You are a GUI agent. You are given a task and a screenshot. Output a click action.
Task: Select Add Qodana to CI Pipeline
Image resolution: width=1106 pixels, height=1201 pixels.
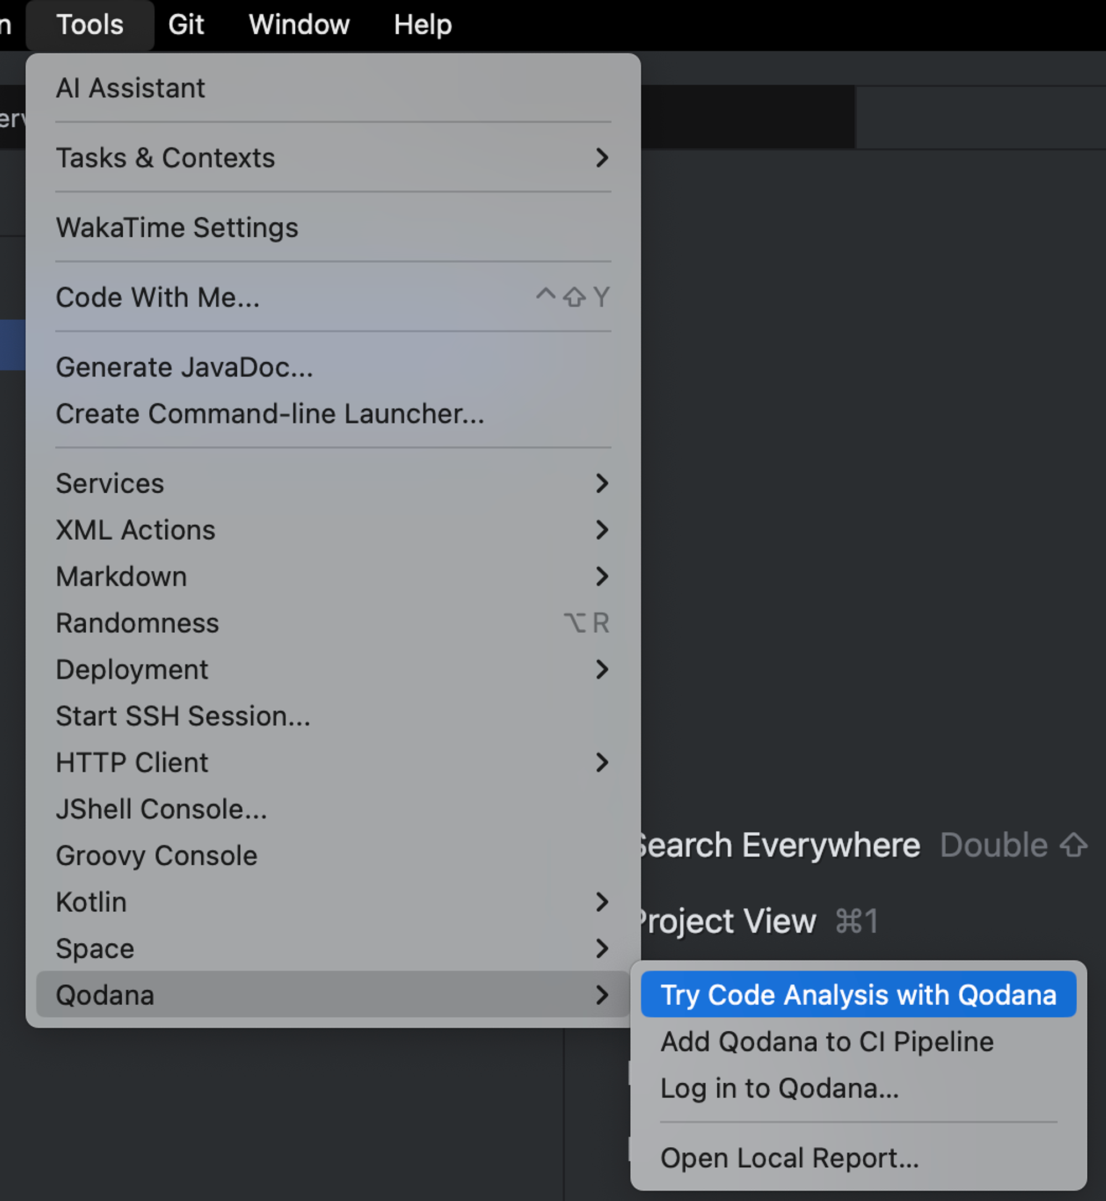tap(827, 1042)
